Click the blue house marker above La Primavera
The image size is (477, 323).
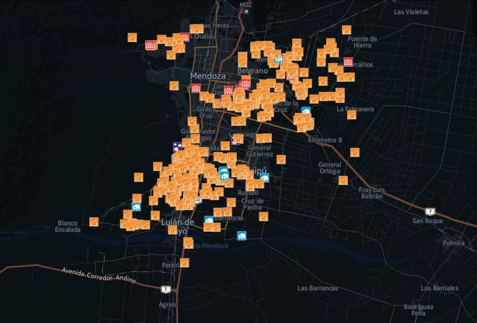(x=306, y=111)
